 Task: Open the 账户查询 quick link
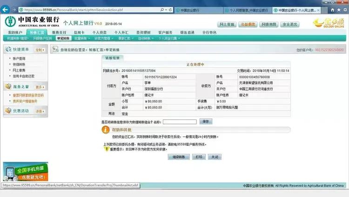pyautogui.click(x=19, y=59)
